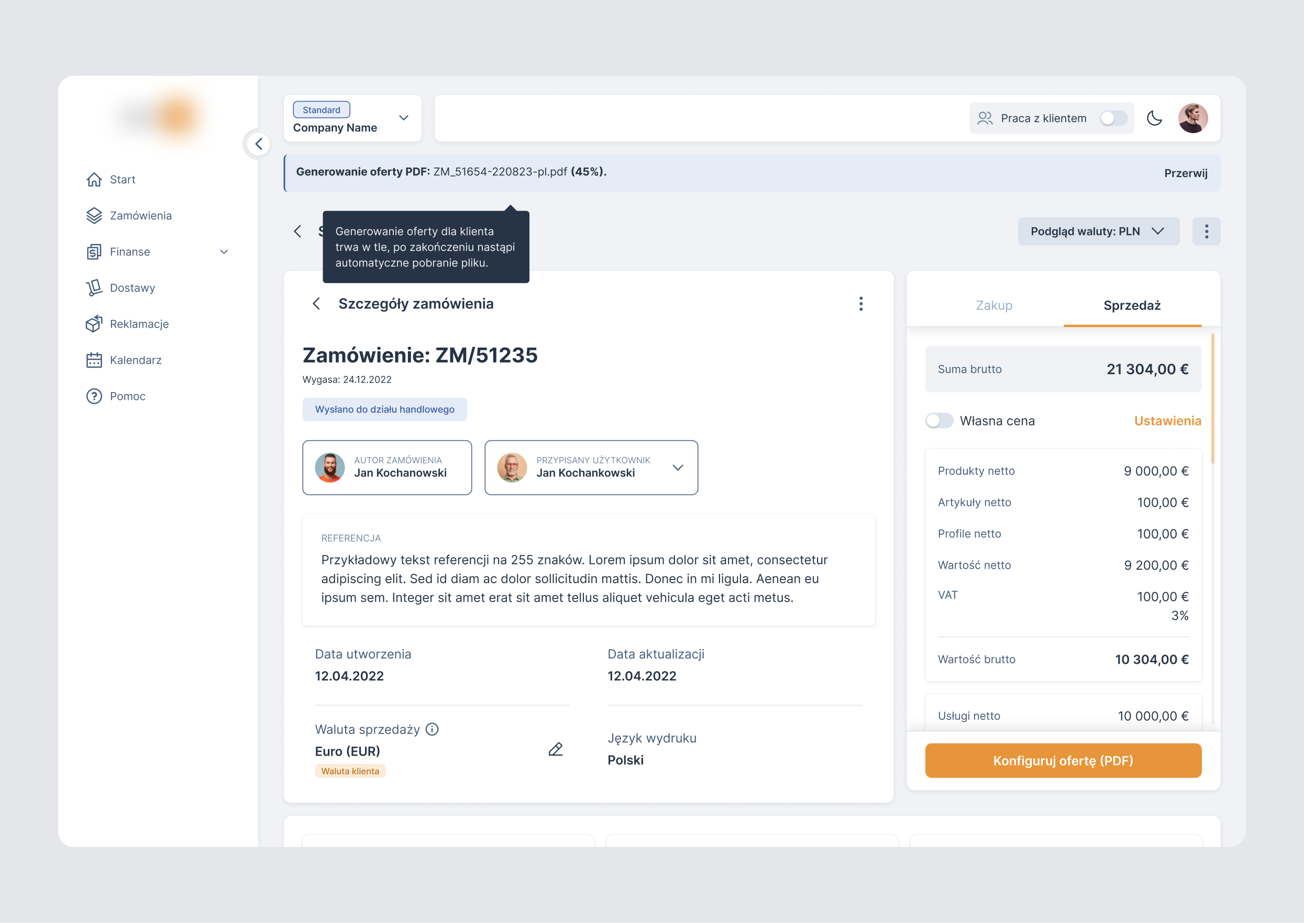Click Przerwij to stop PDF generation
Viewport: 1304px width, 923px height.
pyautogui.click(x=1186, y=173)
